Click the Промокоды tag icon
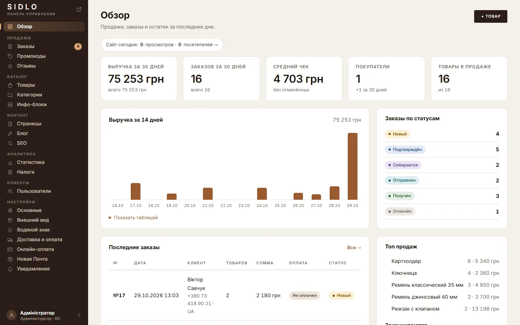This screenshot has height=325, width=520. click(10, 56)
